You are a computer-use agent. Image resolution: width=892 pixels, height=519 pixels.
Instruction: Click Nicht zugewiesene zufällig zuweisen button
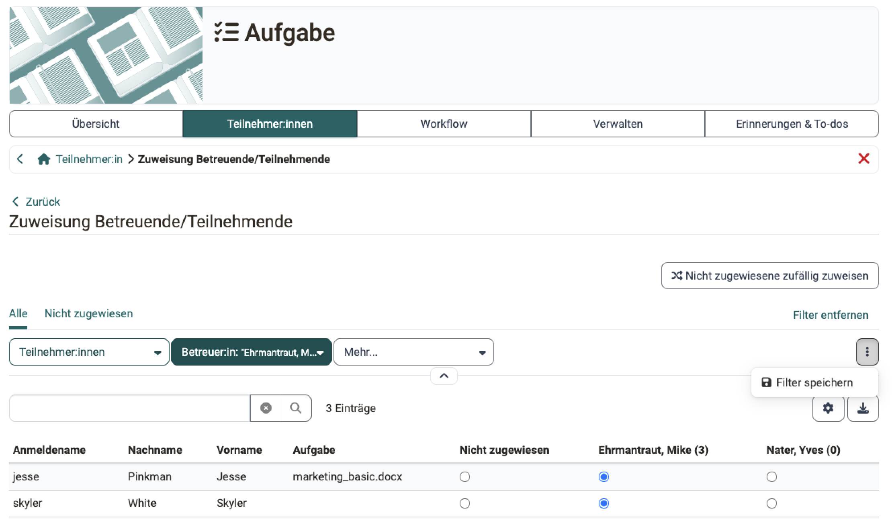(770, 276)
